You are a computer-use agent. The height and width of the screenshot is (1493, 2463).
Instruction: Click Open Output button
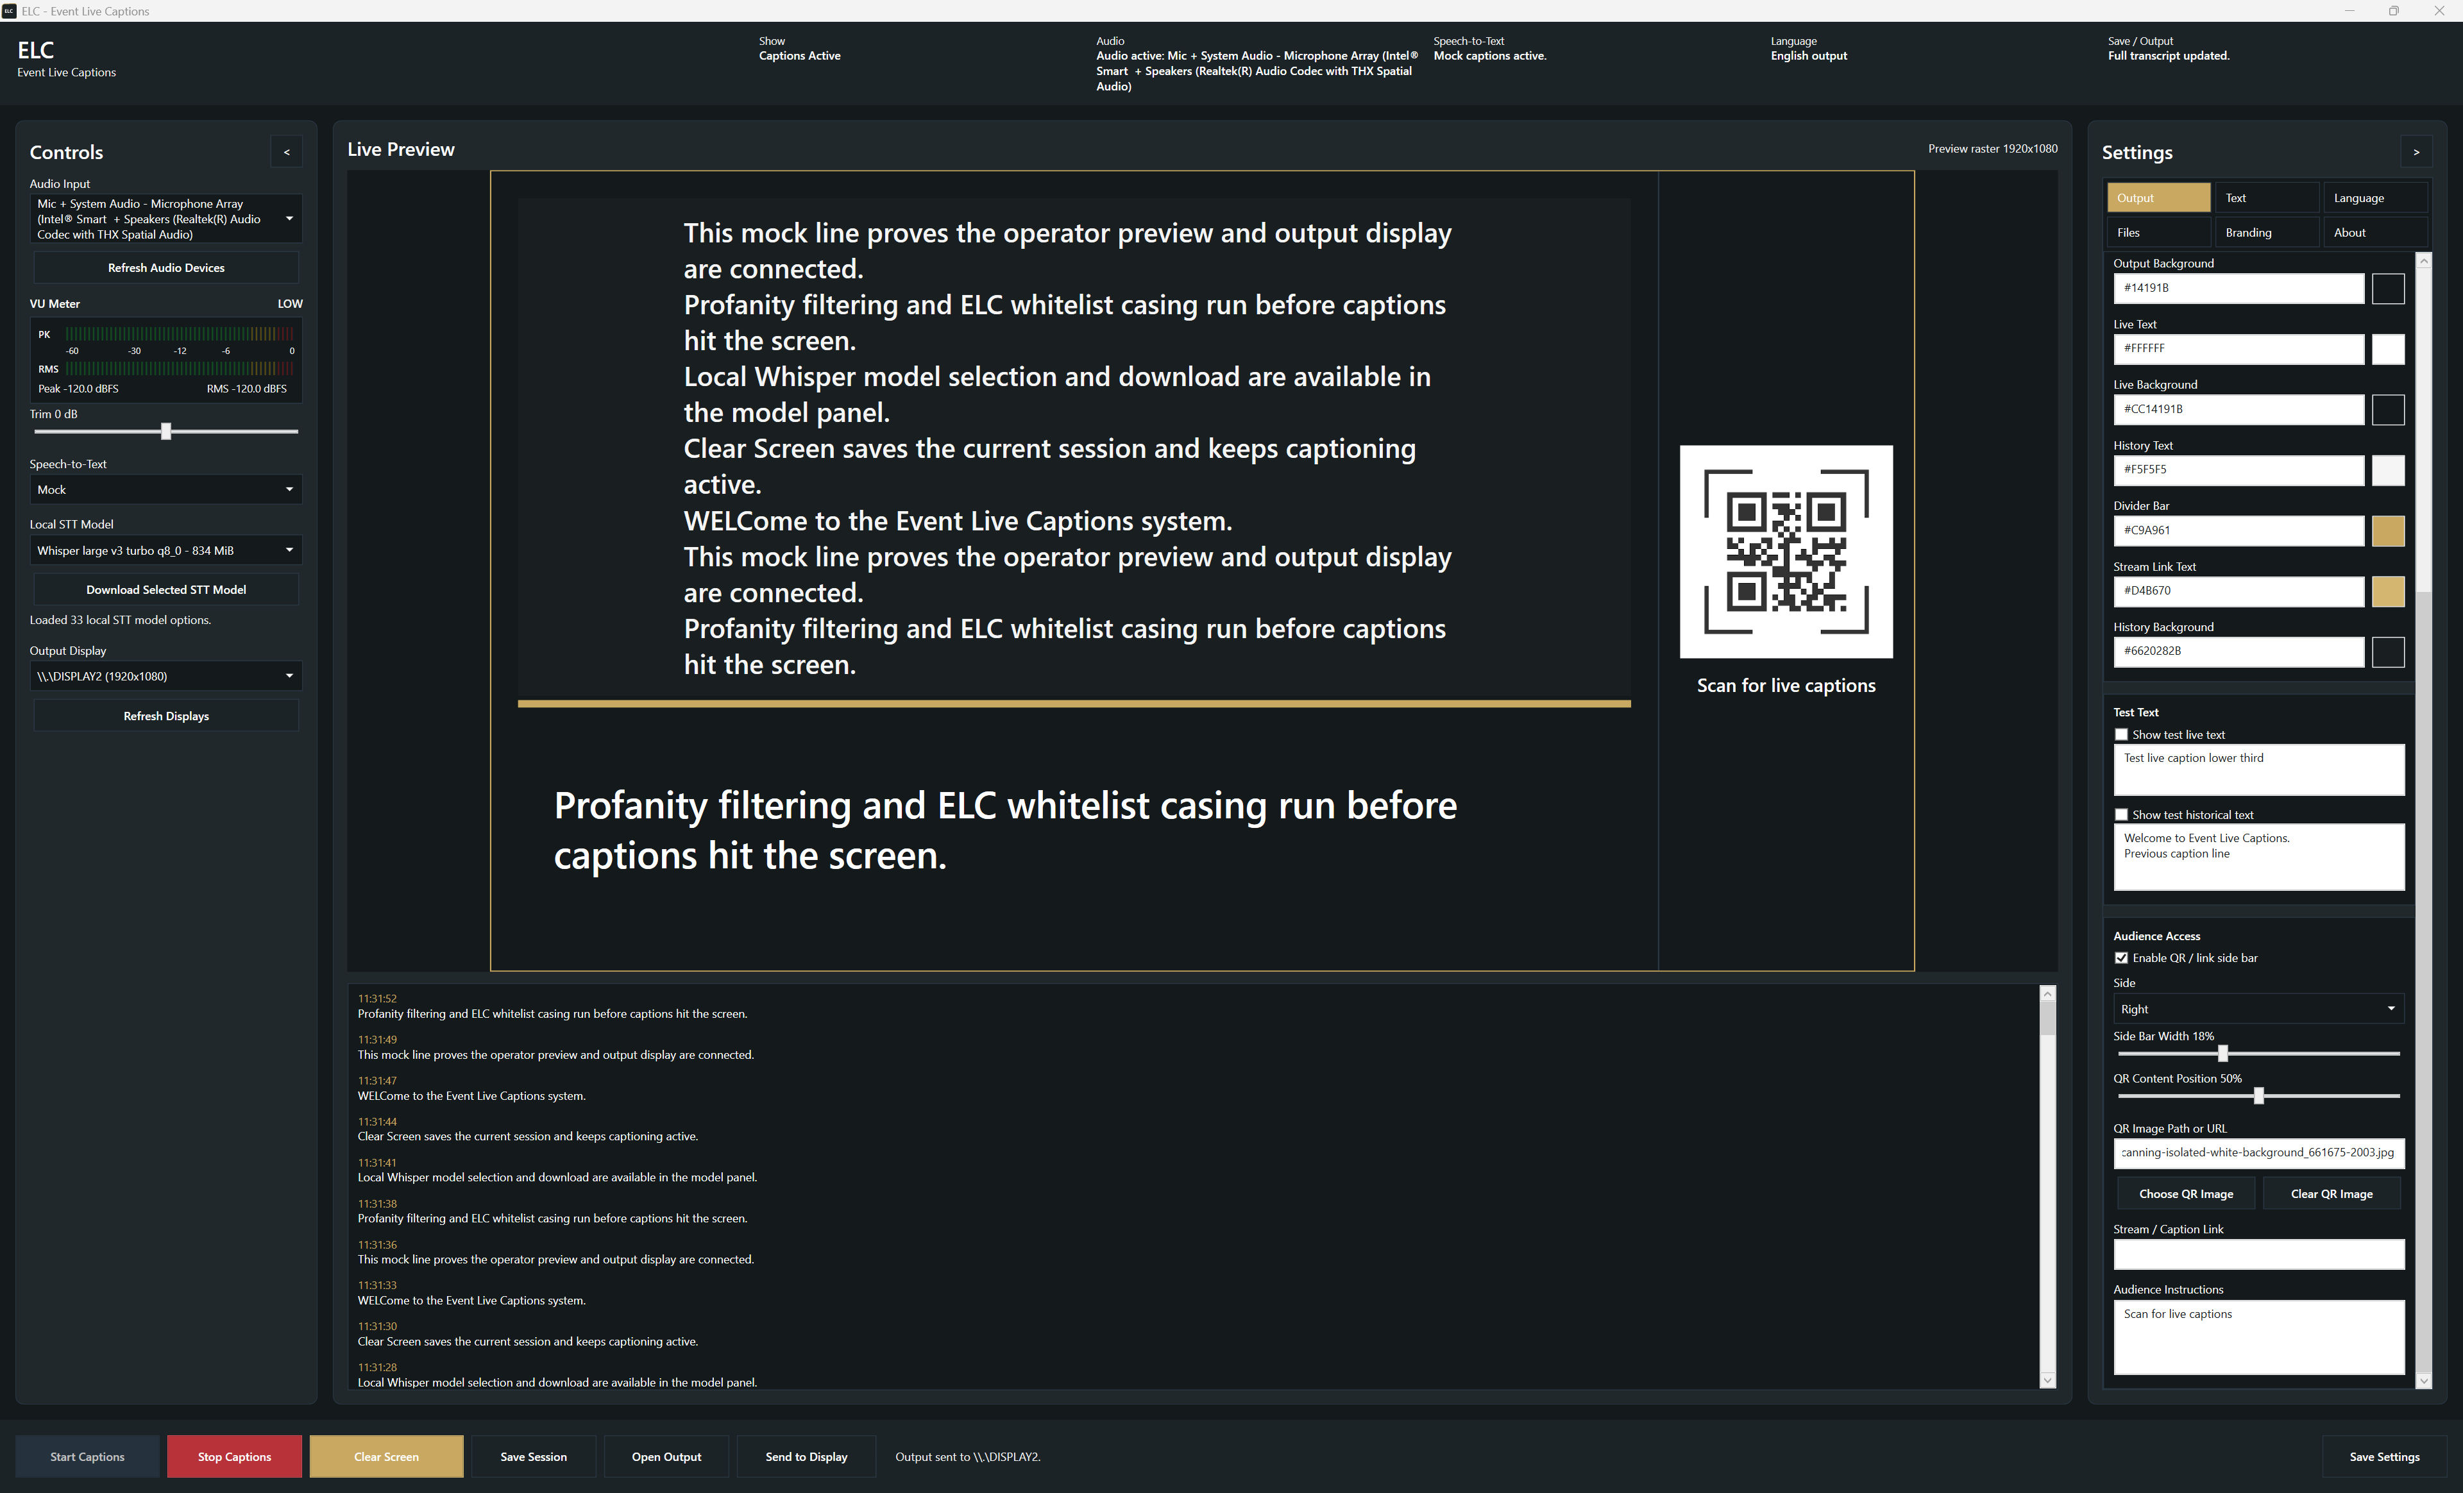click(666, 1457)
